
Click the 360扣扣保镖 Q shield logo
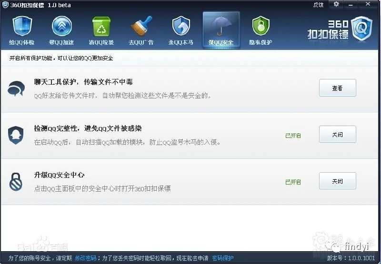click(361, 29)
